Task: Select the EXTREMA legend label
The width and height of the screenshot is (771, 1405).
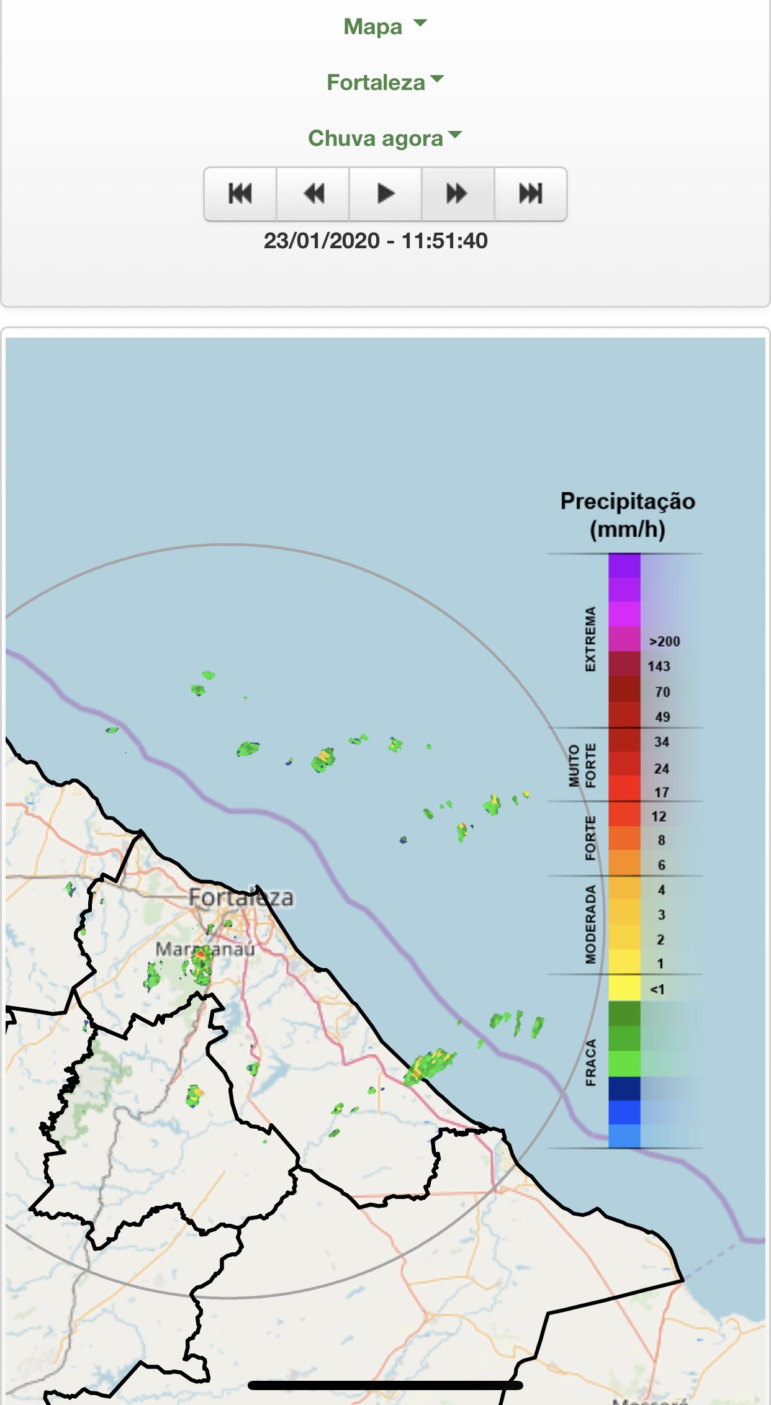Action: [x=590, y=639]
